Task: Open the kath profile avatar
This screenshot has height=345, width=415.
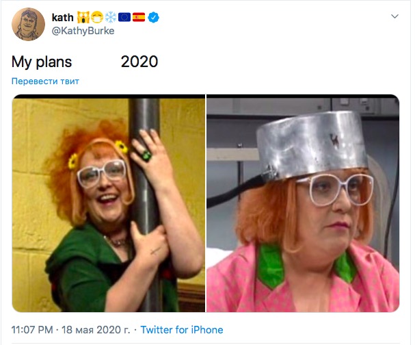Action: pos(29,24)
